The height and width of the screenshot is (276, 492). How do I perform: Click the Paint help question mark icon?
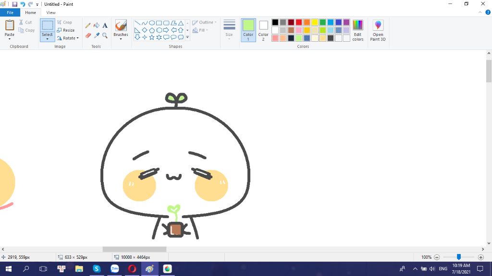point(488,12)
